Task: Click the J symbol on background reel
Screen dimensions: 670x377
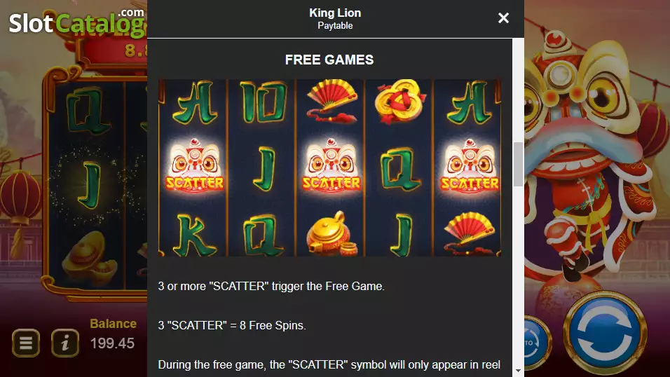Action: point(89,185)
